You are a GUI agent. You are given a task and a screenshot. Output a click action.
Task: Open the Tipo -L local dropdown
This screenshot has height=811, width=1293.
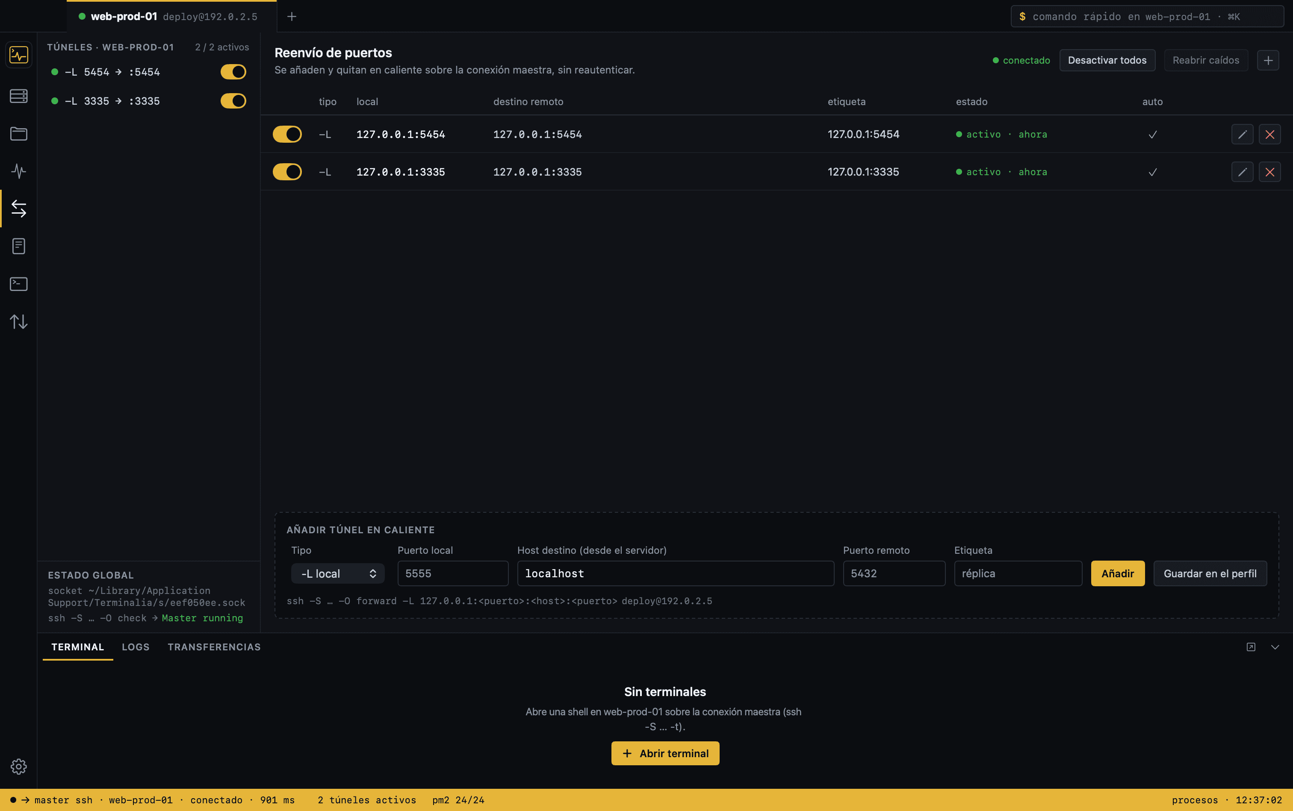point(338,573)
